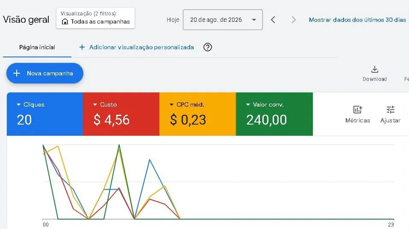Go to next date with right chevron

tap(294, 20)
